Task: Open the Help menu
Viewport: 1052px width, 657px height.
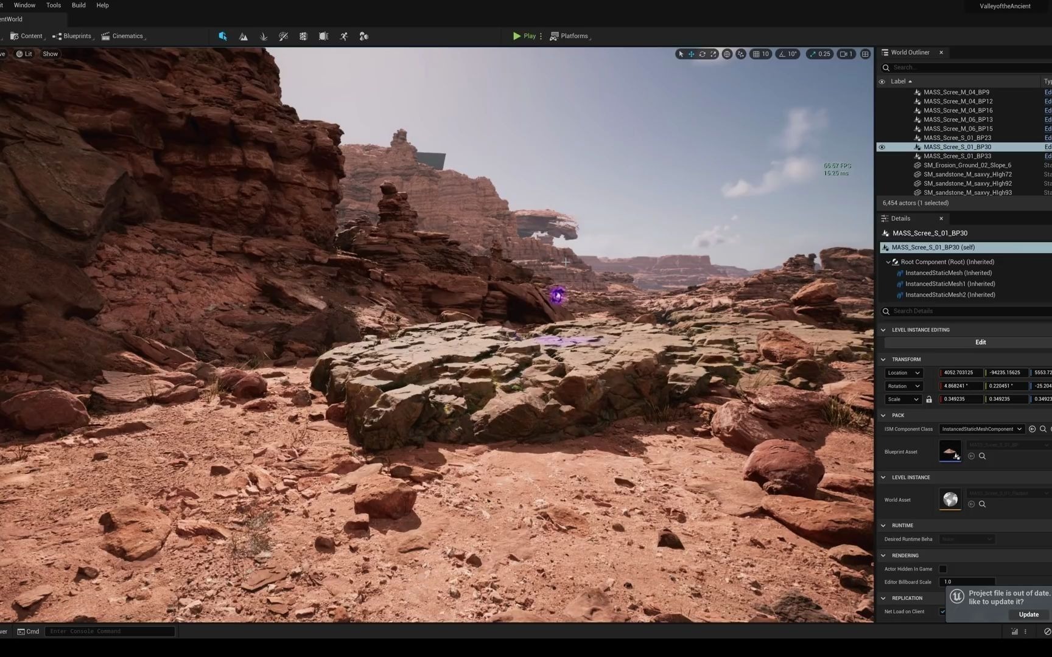Action: (x=102, y=5)
